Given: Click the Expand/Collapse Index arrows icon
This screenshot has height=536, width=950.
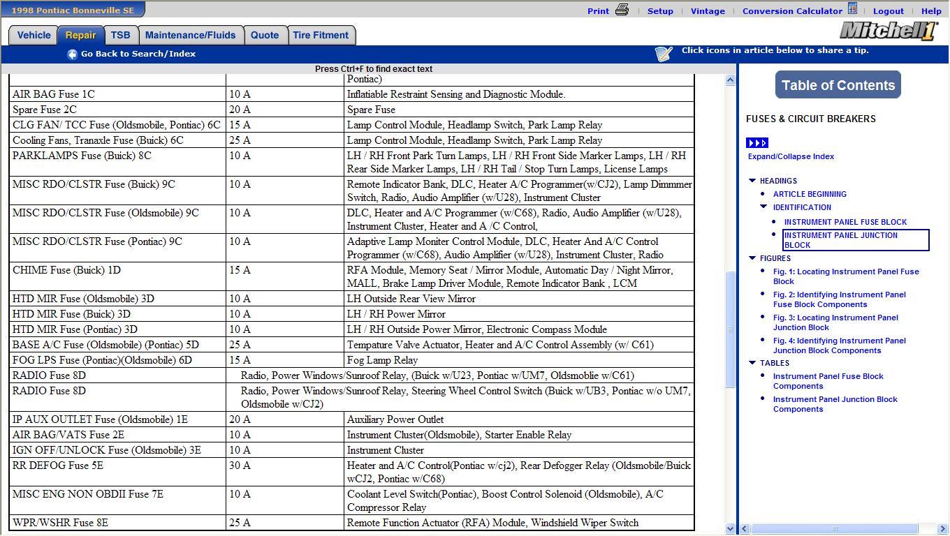Looking at the screenshot, I should click(x=757, y=143).
